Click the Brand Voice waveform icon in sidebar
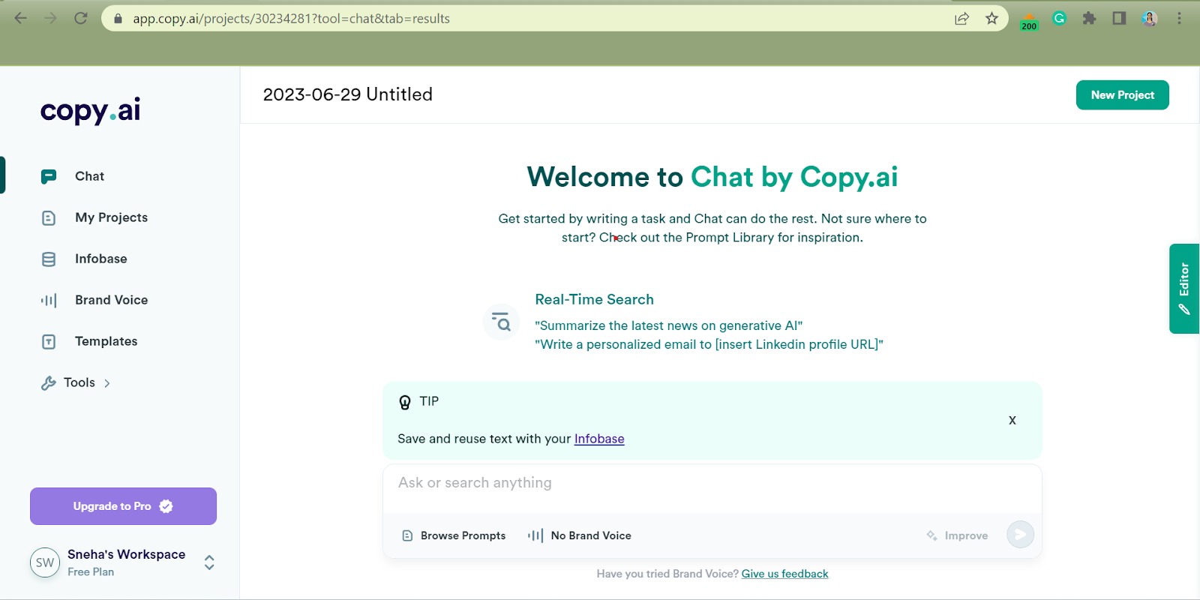Viewport: 1200px width, 600px height. pyautogui.click(x=49, y=301)
